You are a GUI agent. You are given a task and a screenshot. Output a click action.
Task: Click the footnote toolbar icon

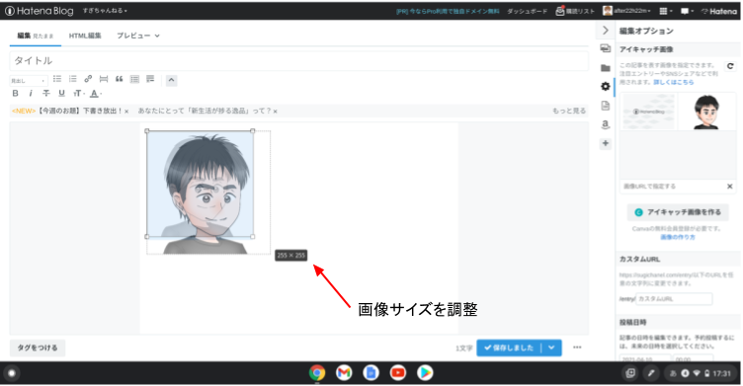click(150, 79)
